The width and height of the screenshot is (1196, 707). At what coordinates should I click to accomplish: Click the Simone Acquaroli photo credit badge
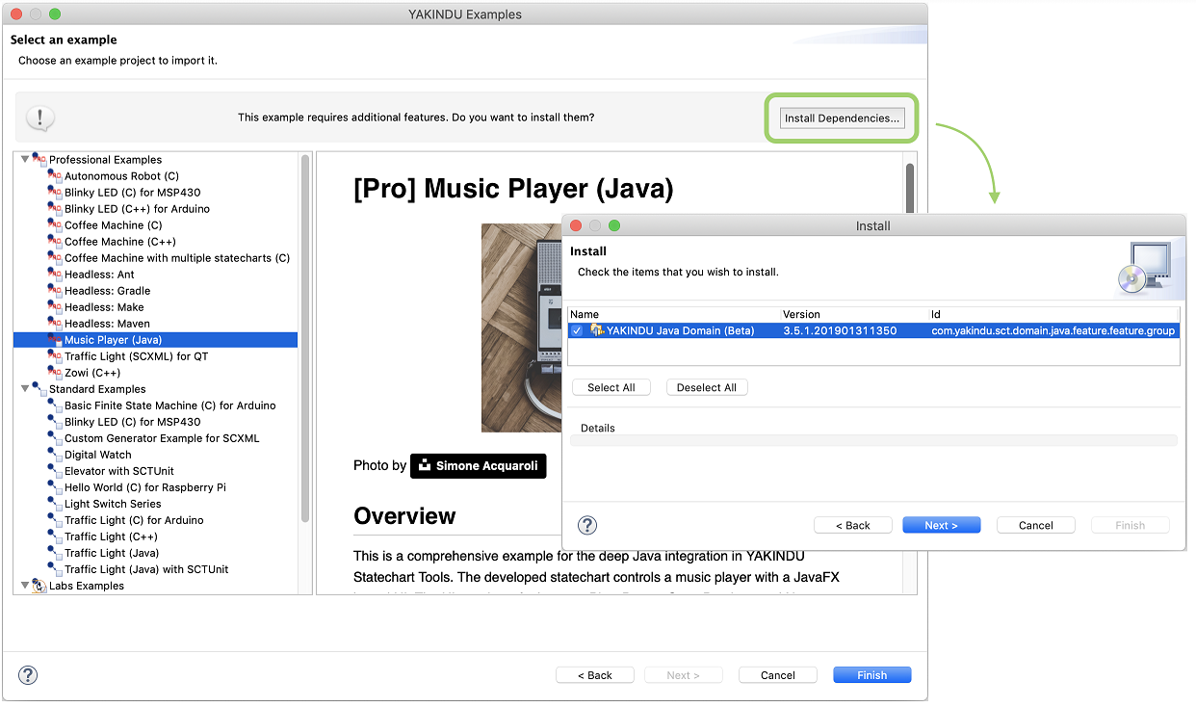(479, 465)
